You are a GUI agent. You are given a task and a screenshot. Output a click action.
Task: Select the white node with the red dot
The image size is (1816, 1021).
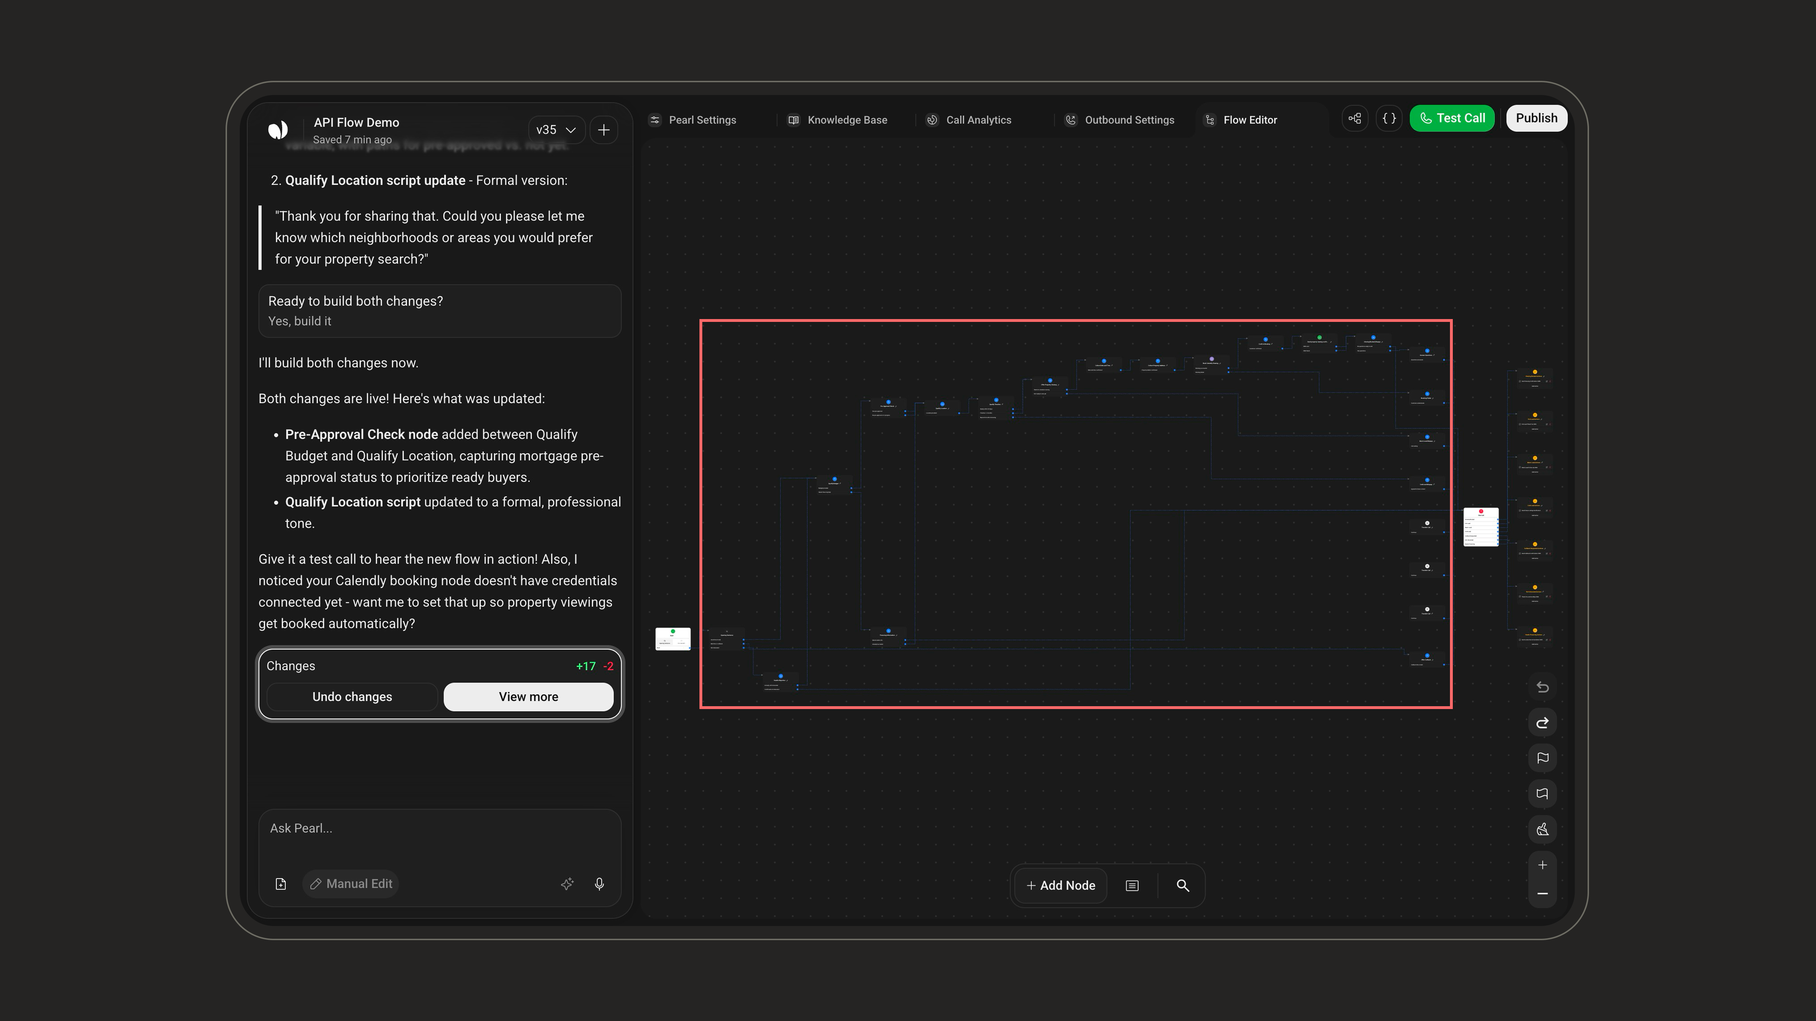(x=1481, y=526)
